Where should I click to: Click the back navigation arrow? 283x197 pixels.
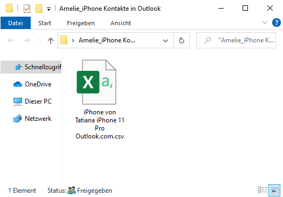[11, 40]
